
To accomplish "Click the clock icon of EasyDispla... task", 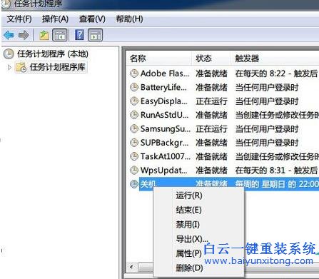I will click(134, 101).
